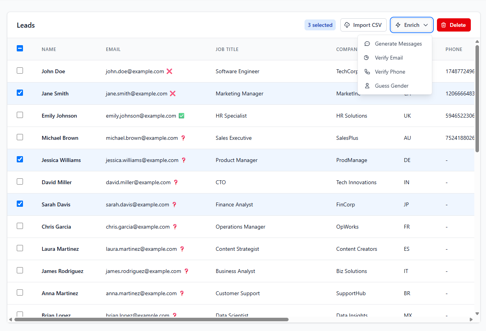
Task: Click question mark icon next to laura.martinez@example.com
Action: [x=182, y=249]
